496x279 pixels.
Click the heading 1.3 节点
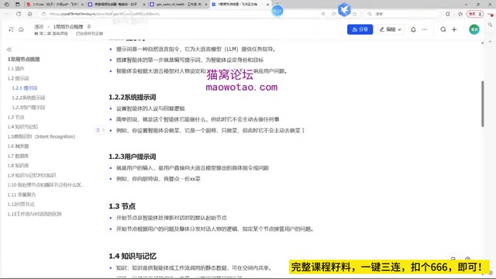(x=122, y=206)
